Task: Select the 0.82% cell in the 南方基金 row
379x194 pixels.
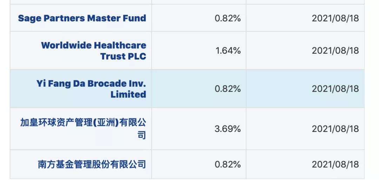Action: coord(228,164)
